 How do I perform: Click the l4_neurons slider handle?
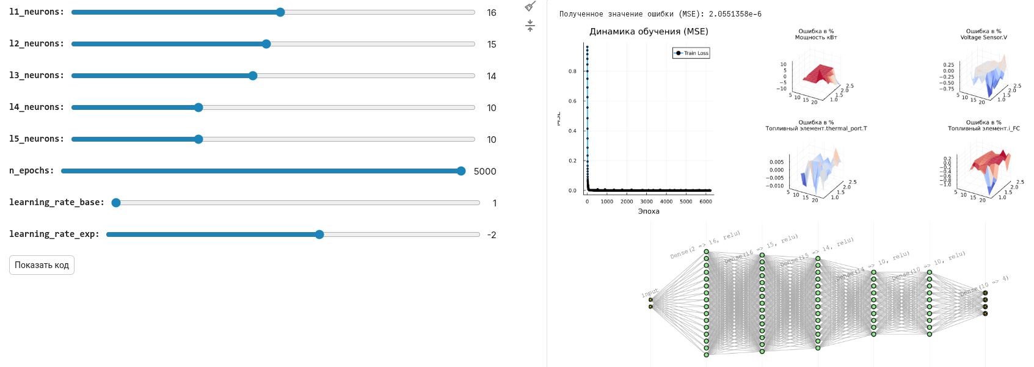click(198, 107)
